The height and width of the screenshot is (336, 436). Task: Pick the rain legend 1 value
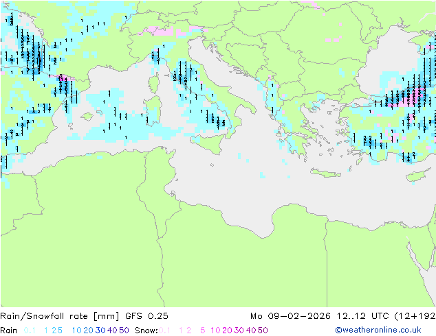[x=46, y=331]
